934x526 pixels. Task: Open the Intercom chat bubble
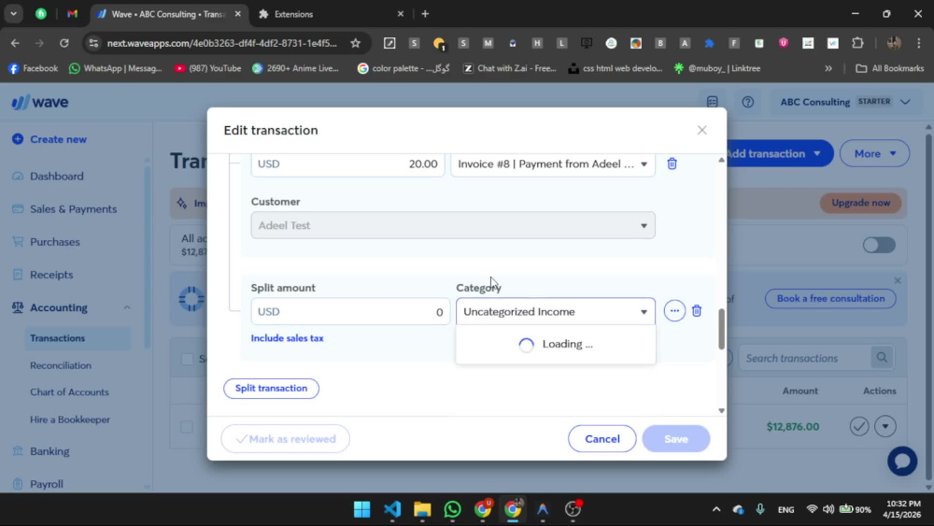pos(902,462)
